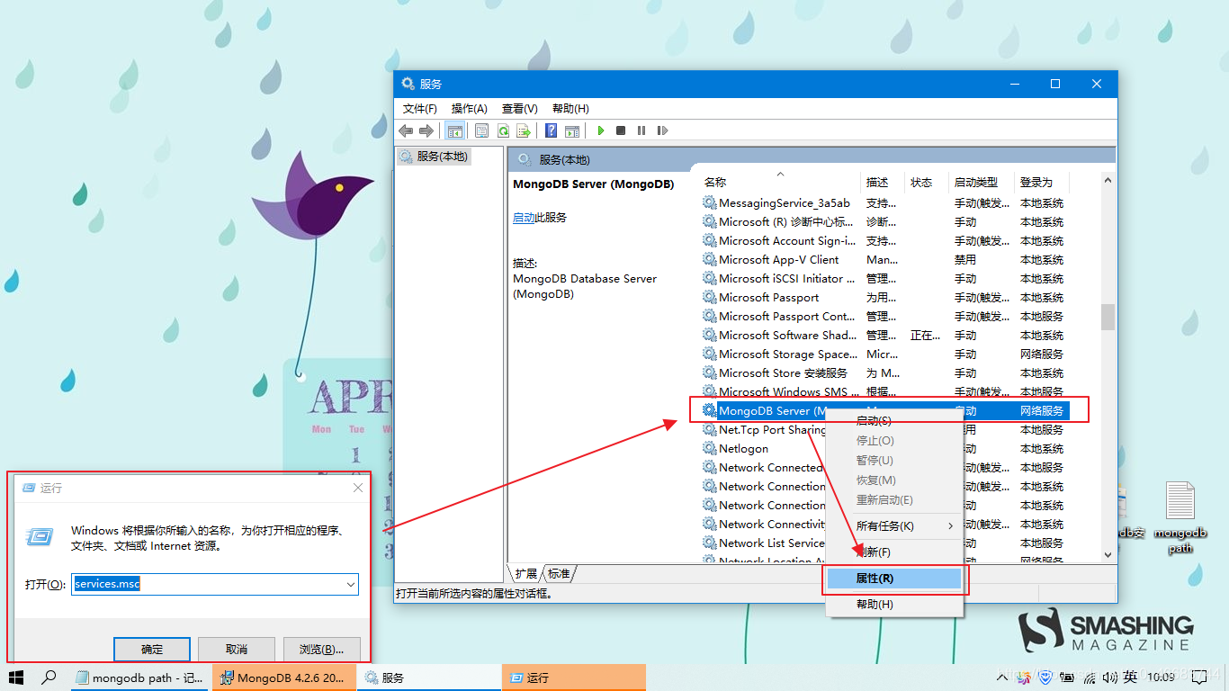Click the 启动 link for MongoDB service
Image resolution: width=1229 pixels, height=691 pixels.
tap(524, 218)
